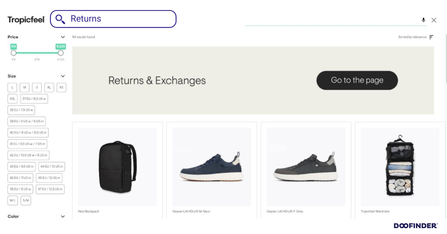This screenshot has height=234, width=447.
Task: Open the Neat Backpack product
Action: click(117, 167)
